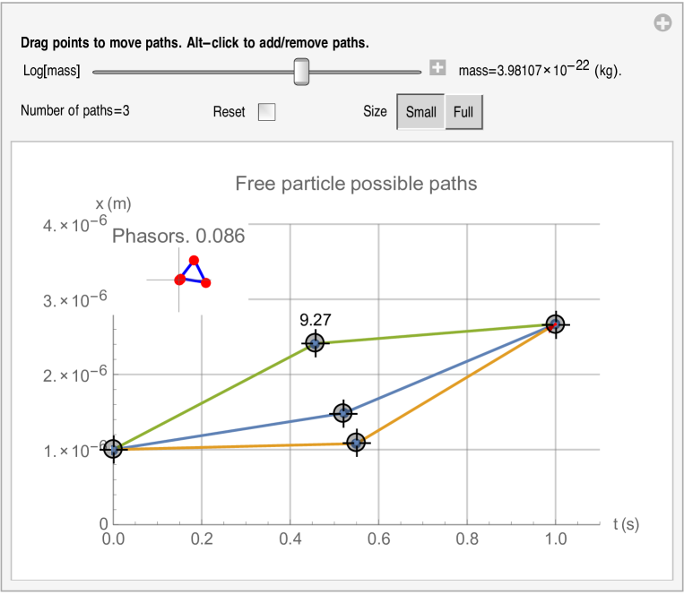Click the orange path's midpoint locator
This screenshot has width=684, height=595.
(x=357, y=443)
